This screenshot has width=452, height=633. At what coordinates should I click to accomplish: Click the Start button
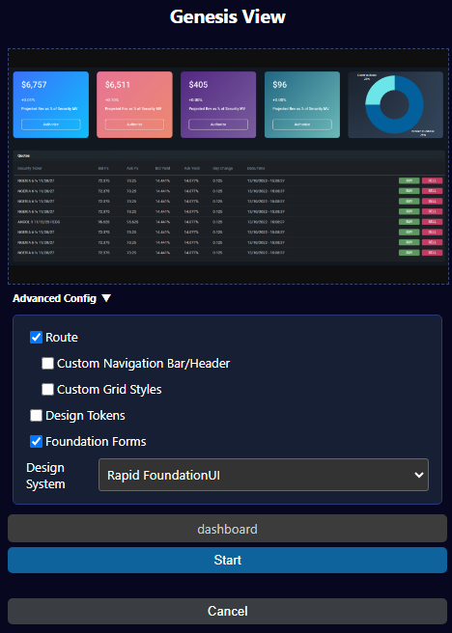[227, 560]
